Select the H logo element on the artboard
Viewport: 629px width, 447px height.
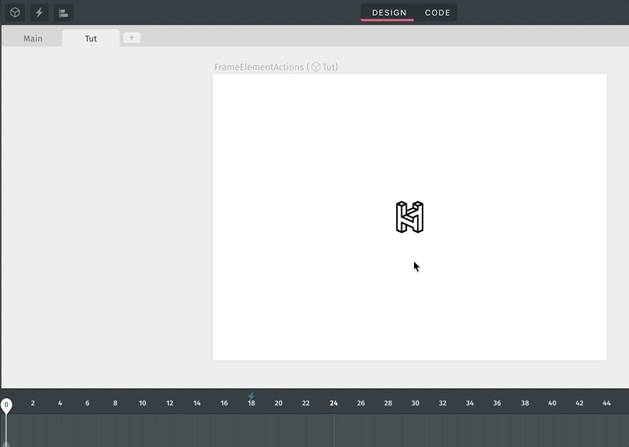click(x=410, y=216)
